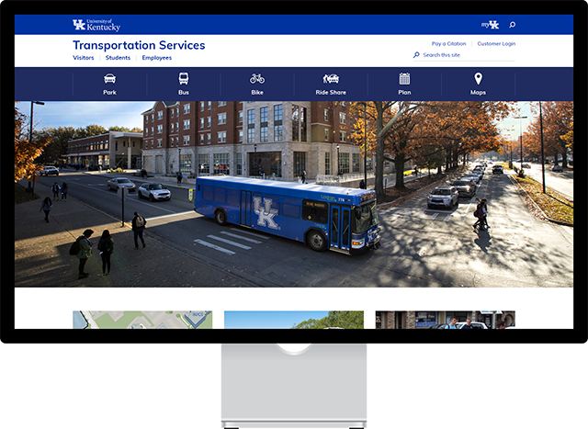Open the Pay a Citation link
Screen dimensions: 588x429
448,44
